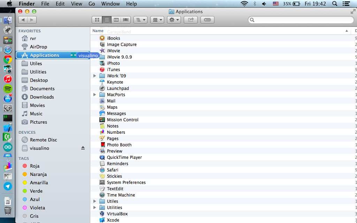The width and height of the screenshot is (357, 223).
Task: Eject the visualino disk
Action: 83,148
